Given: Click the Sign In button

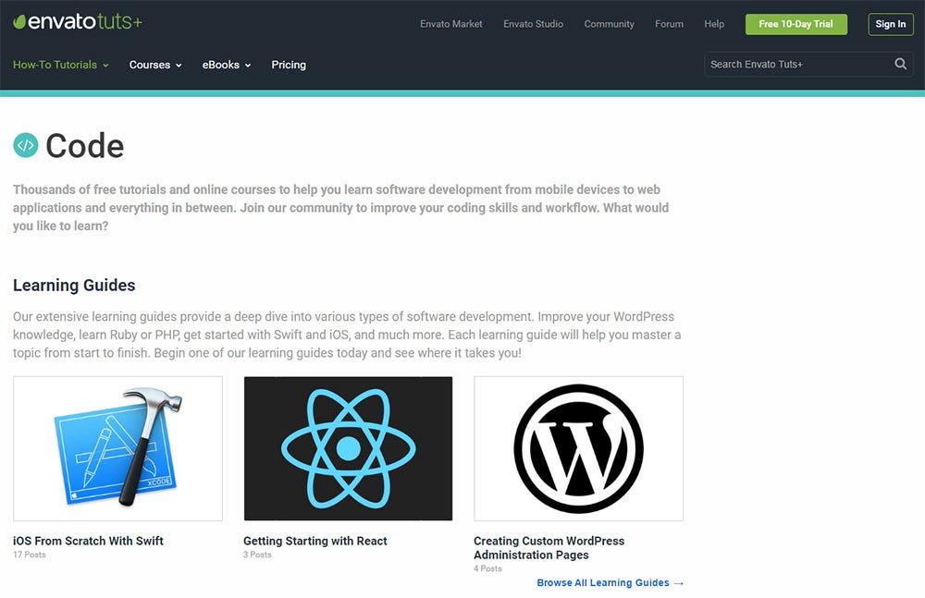Looking at the screenshot, I should (x=890, y=24).
